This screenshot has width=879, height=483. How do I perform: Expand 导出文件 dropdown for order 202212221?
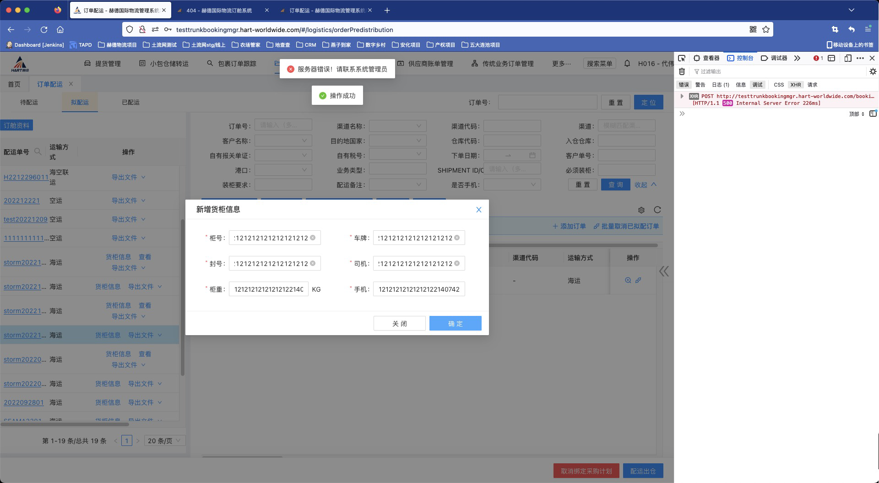(128, 201)
